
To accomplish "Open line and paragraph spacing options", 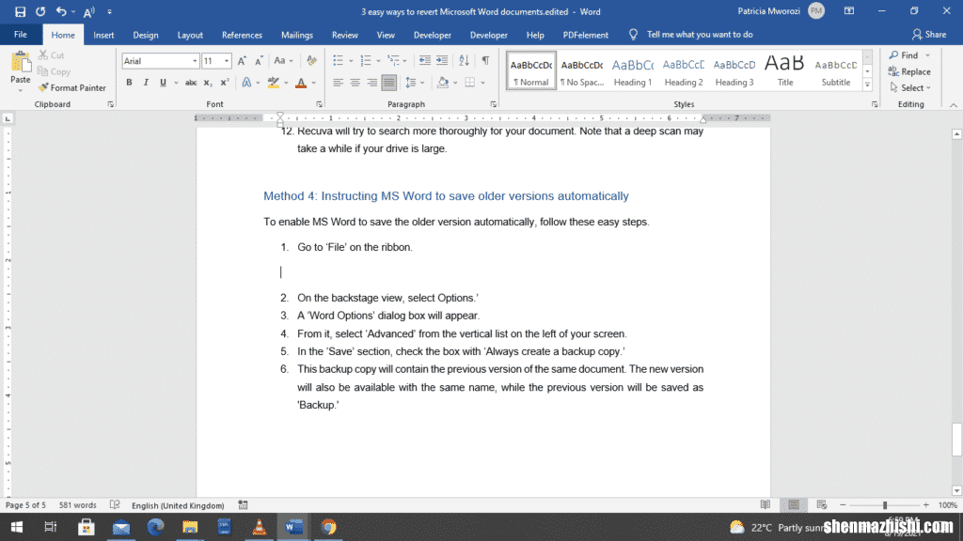I will (x=411, y=83).
